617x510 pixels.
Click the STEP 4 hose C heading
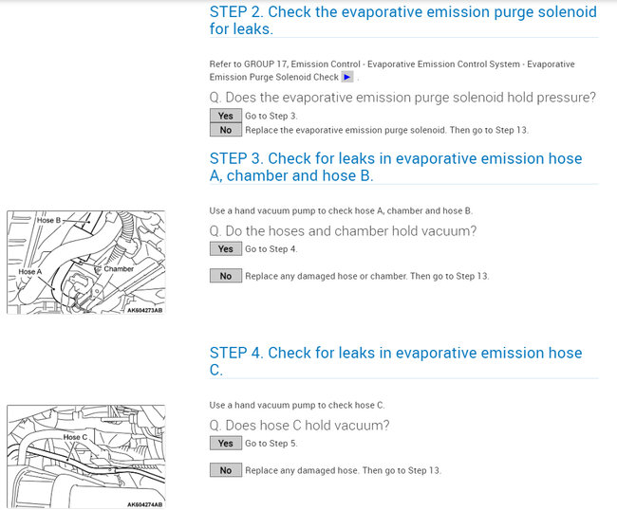click(396, 361)
